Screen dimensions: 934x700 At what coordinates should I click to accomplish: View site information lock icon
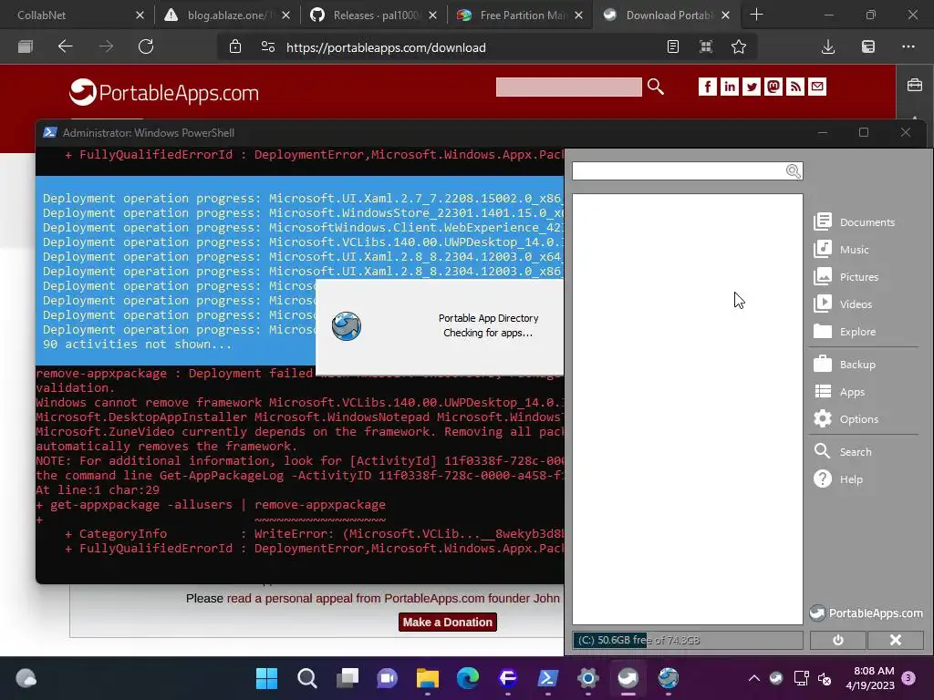click(x=235, y=47)
